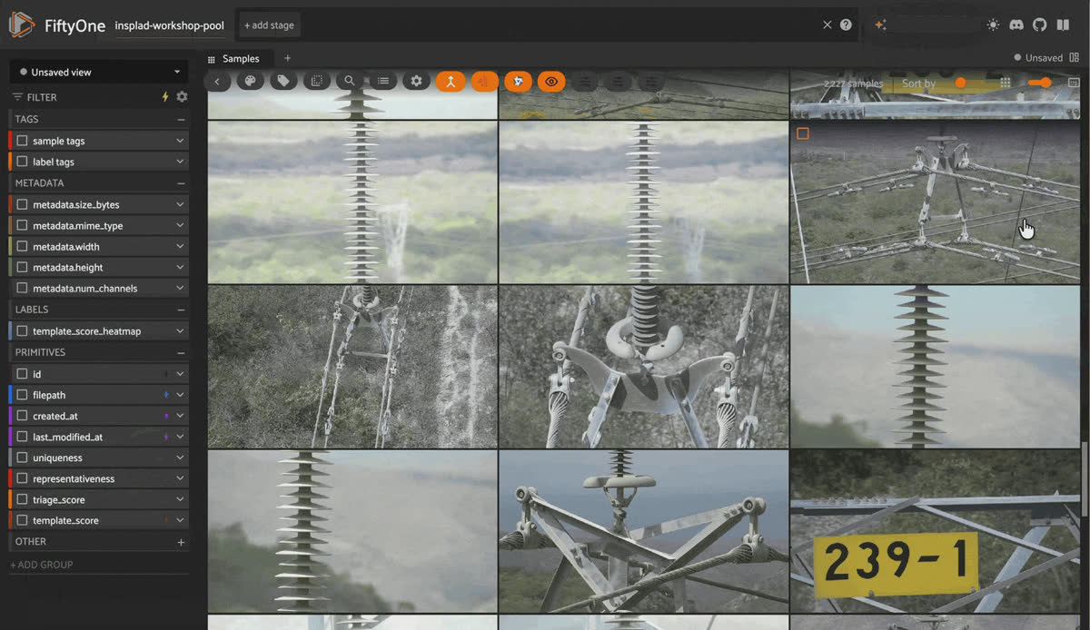Expand the last_modified_at filter chevron
Image resolution: width=1090 pixels, height=630 pixels.
point(180,437)
